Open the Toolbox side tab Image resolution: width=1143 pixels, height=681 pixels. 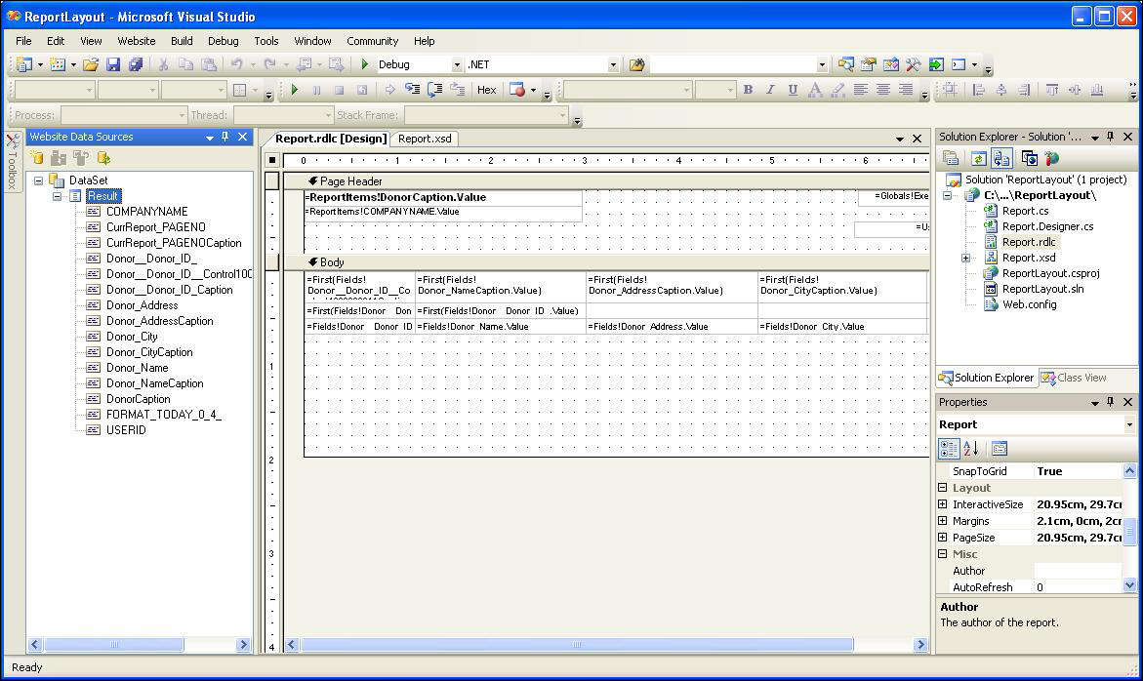pos(13,162)
